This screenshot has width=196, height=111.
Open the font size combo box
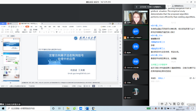tap(52, 30)
